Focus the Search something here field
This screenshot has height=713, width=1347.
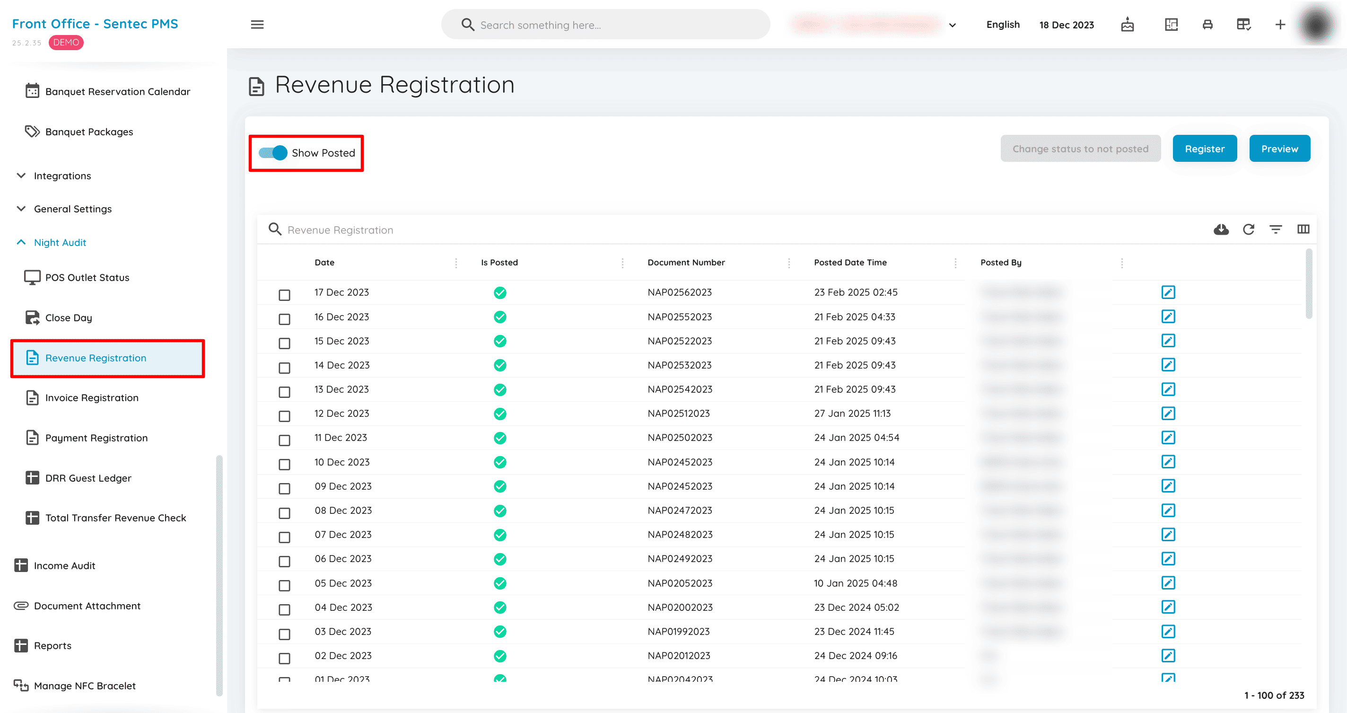click(x=605, y=25)
